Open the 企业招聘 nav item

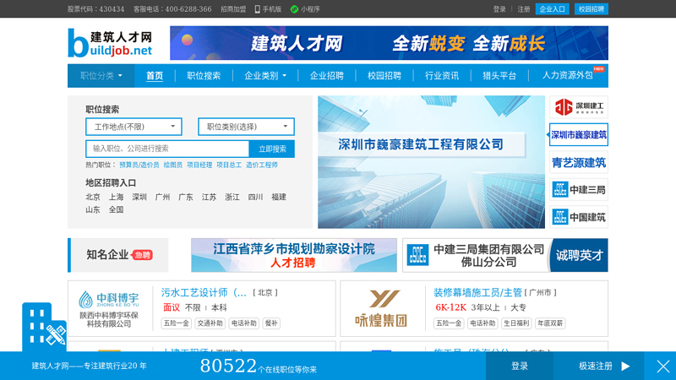click(327, 76)
